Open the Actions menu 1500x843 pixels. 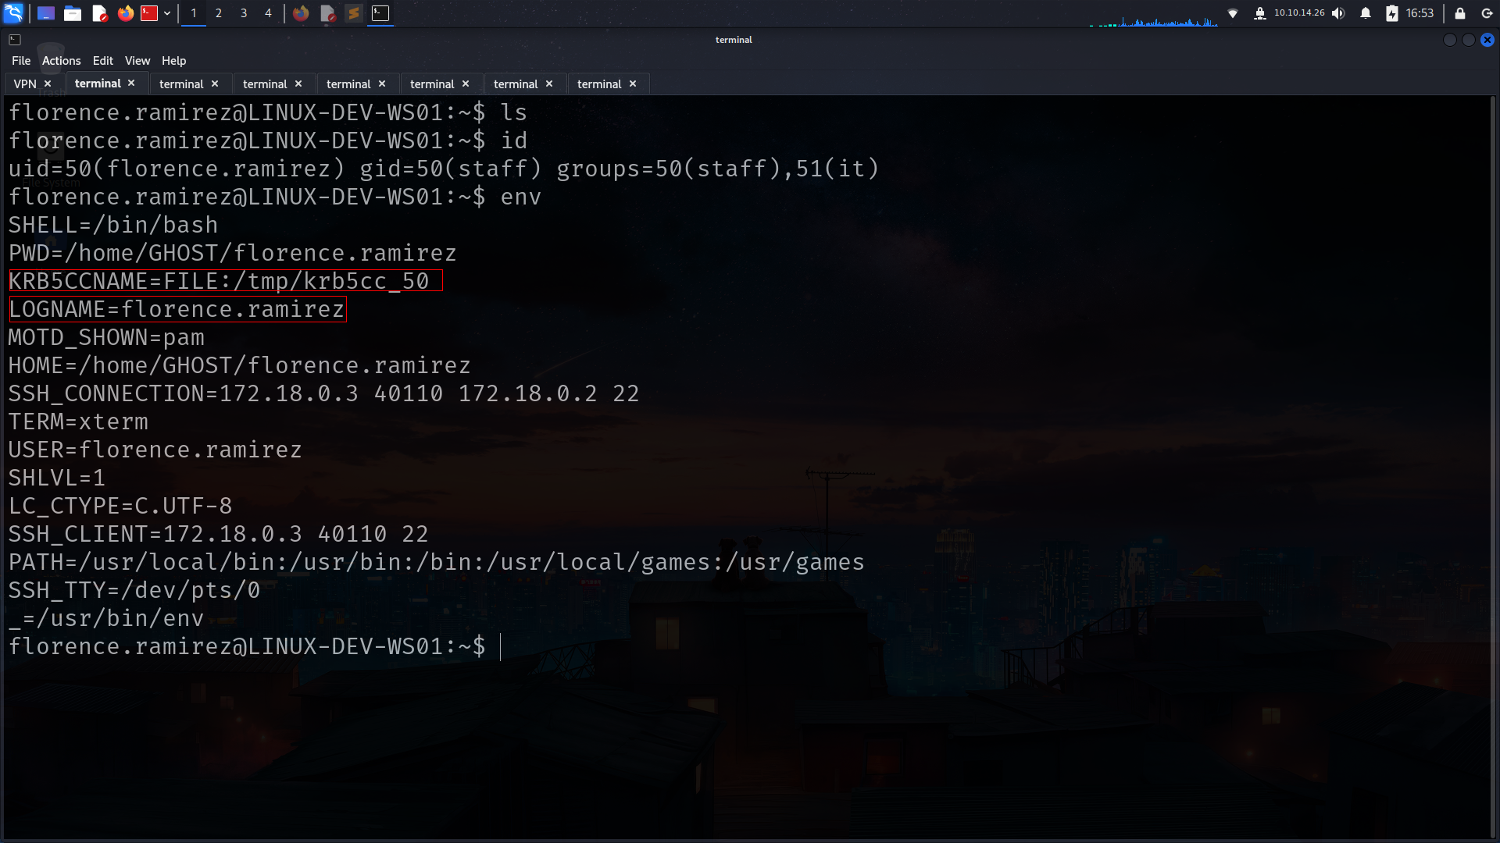coord(62,61)
